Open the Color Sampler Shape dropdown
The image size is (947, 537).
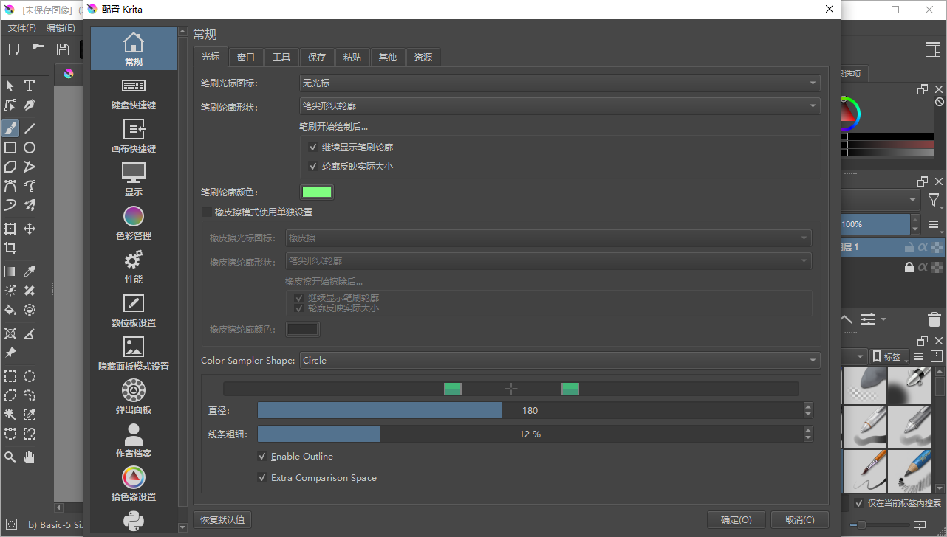click(x=559, y=361)
